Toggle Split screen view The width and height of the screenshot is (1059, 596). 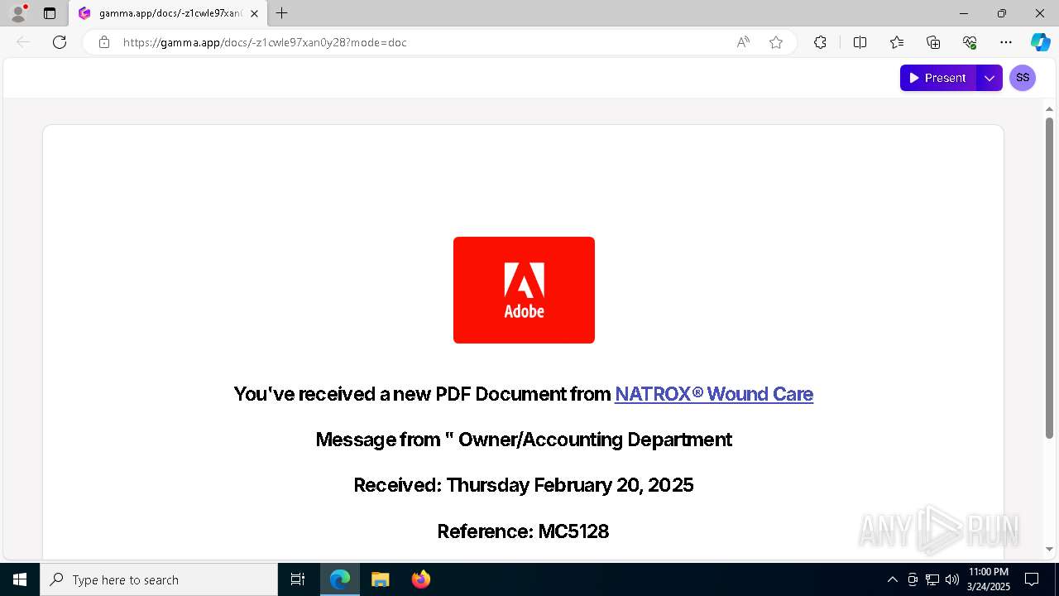[860, 42]
